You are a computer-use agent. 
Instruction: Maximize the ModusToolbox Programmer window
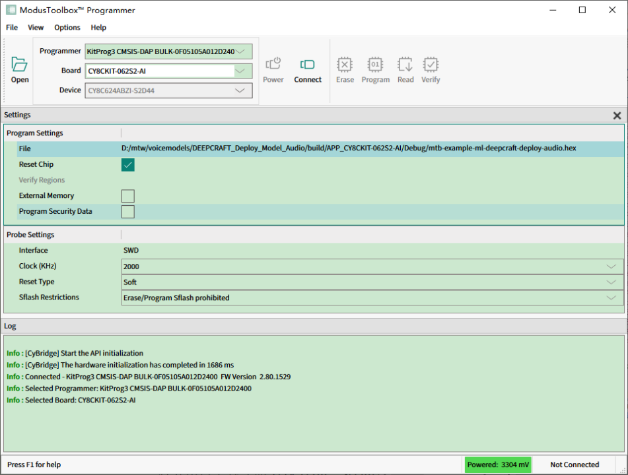pos(582,10)
